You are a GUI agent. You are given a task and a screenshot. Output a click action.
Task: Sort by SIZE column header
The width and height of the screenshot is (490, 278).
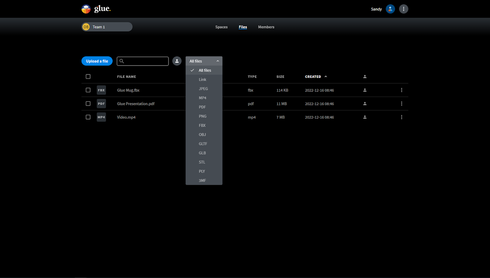(280, 77)
